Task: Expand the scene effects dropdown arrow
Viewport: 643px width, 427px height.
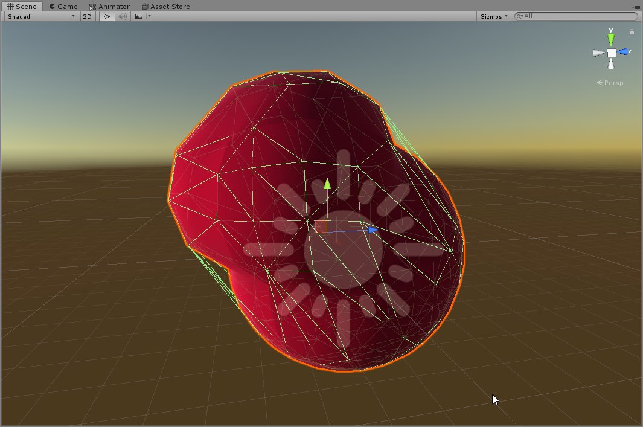Action: click(x=149, y=16)
